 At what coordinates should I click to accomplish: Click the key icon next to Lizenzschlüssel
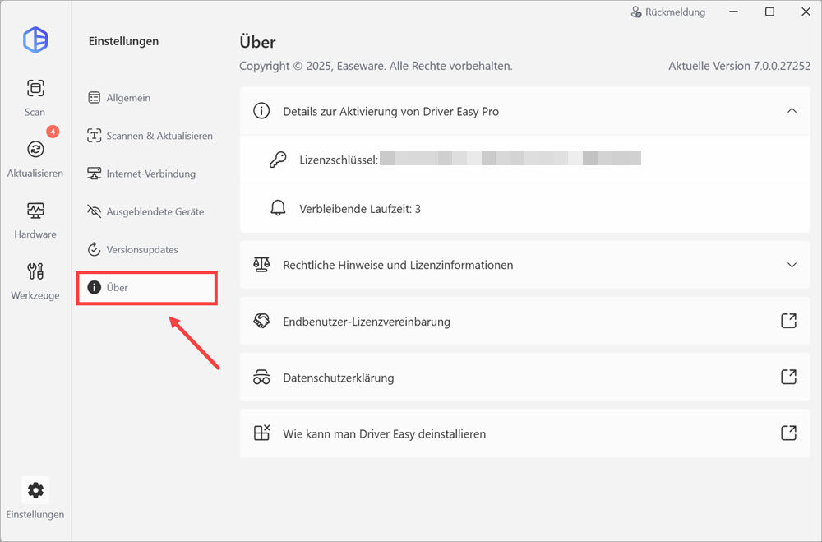(278, 160)
